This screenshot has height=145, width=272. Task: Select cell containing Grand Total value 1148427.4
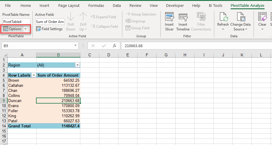(x=58, y=126)
